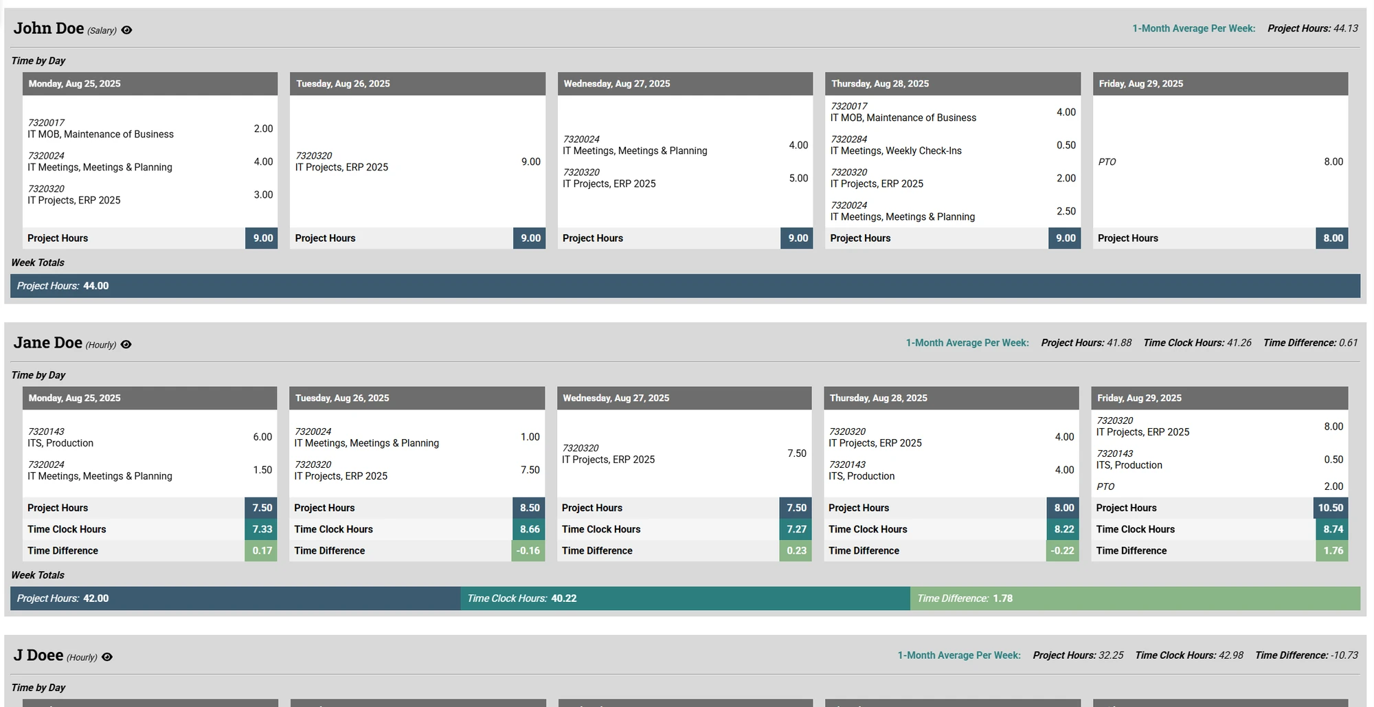
Task: Click John Doe's PTO entry on Friday
Action: [1220, 162]
